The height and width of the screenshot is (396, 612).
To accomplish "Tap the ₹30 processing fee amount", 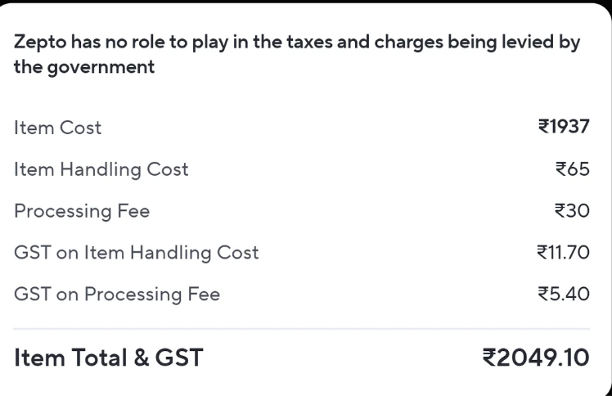I will (x=571, y=211).
